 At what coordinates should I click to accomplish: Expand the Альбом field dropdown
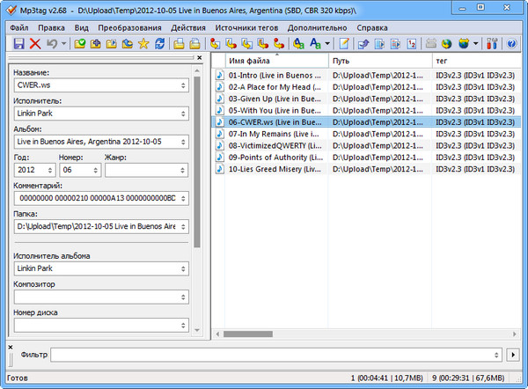pyautogui.click(x=183, y=142)
